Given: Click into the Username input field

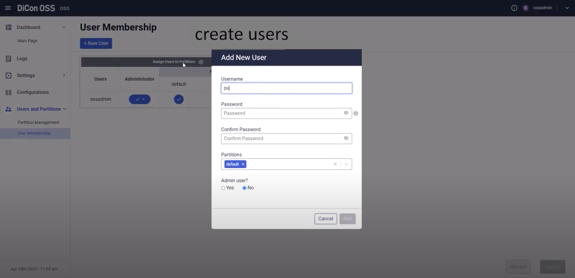Looking at the screenshot, I should [x=287, y=88].
